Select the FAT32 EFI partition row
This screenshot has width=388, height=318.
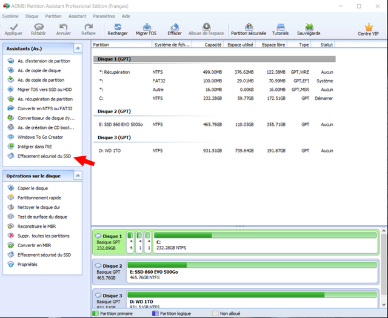pyautogui.click(x=214, y=81)
